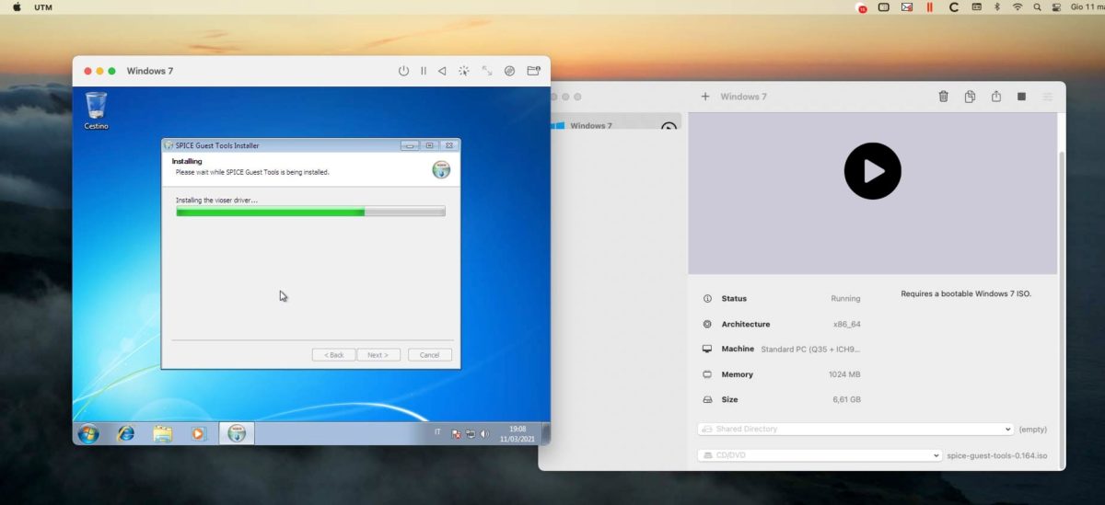The image size is (1105, 505).
Task: Click the restart triangle icon in VM toolbar
Action: pyautogui.click(x=442, y=71)
